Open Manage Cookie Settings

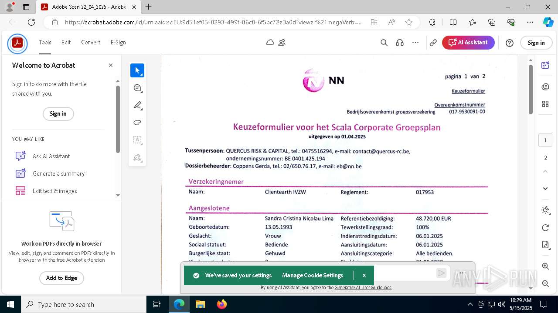[x=313, y=275]
